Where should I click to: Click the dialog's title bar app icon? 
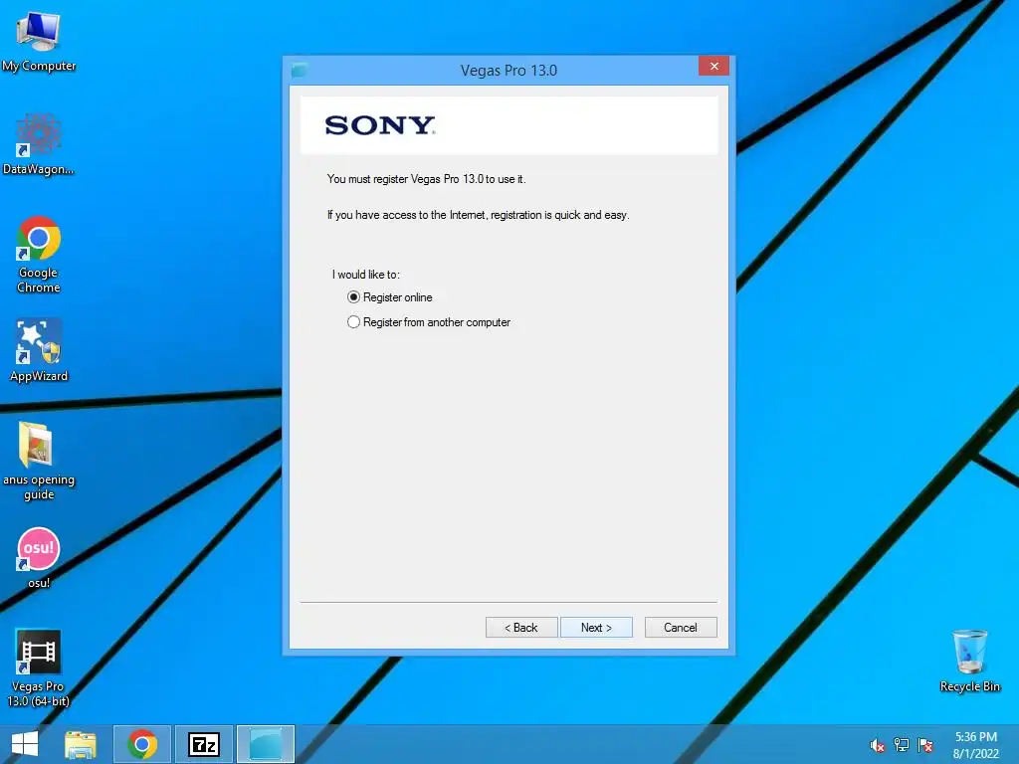[x=300, y=71]
